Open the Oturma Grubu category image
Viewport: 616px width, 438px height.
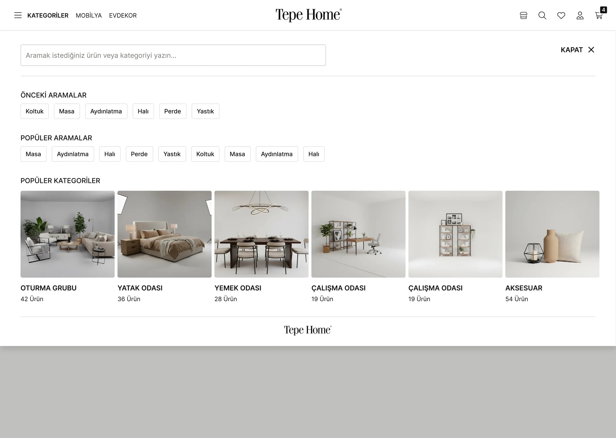click(x=68, y=234)
